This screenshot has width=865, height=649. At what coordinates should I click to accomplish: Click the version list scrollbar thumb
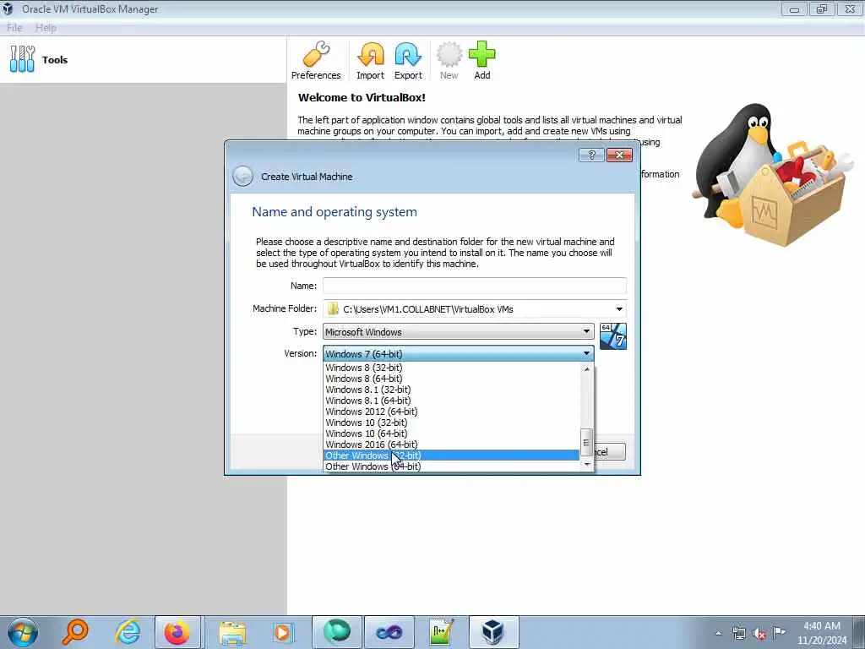587,442
